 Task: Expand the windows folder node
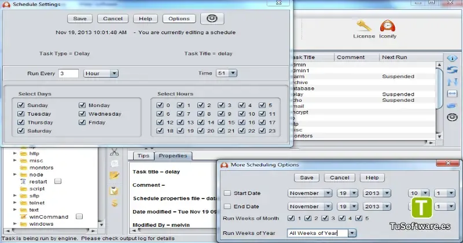pyautogui.click(x=15, y=224)
